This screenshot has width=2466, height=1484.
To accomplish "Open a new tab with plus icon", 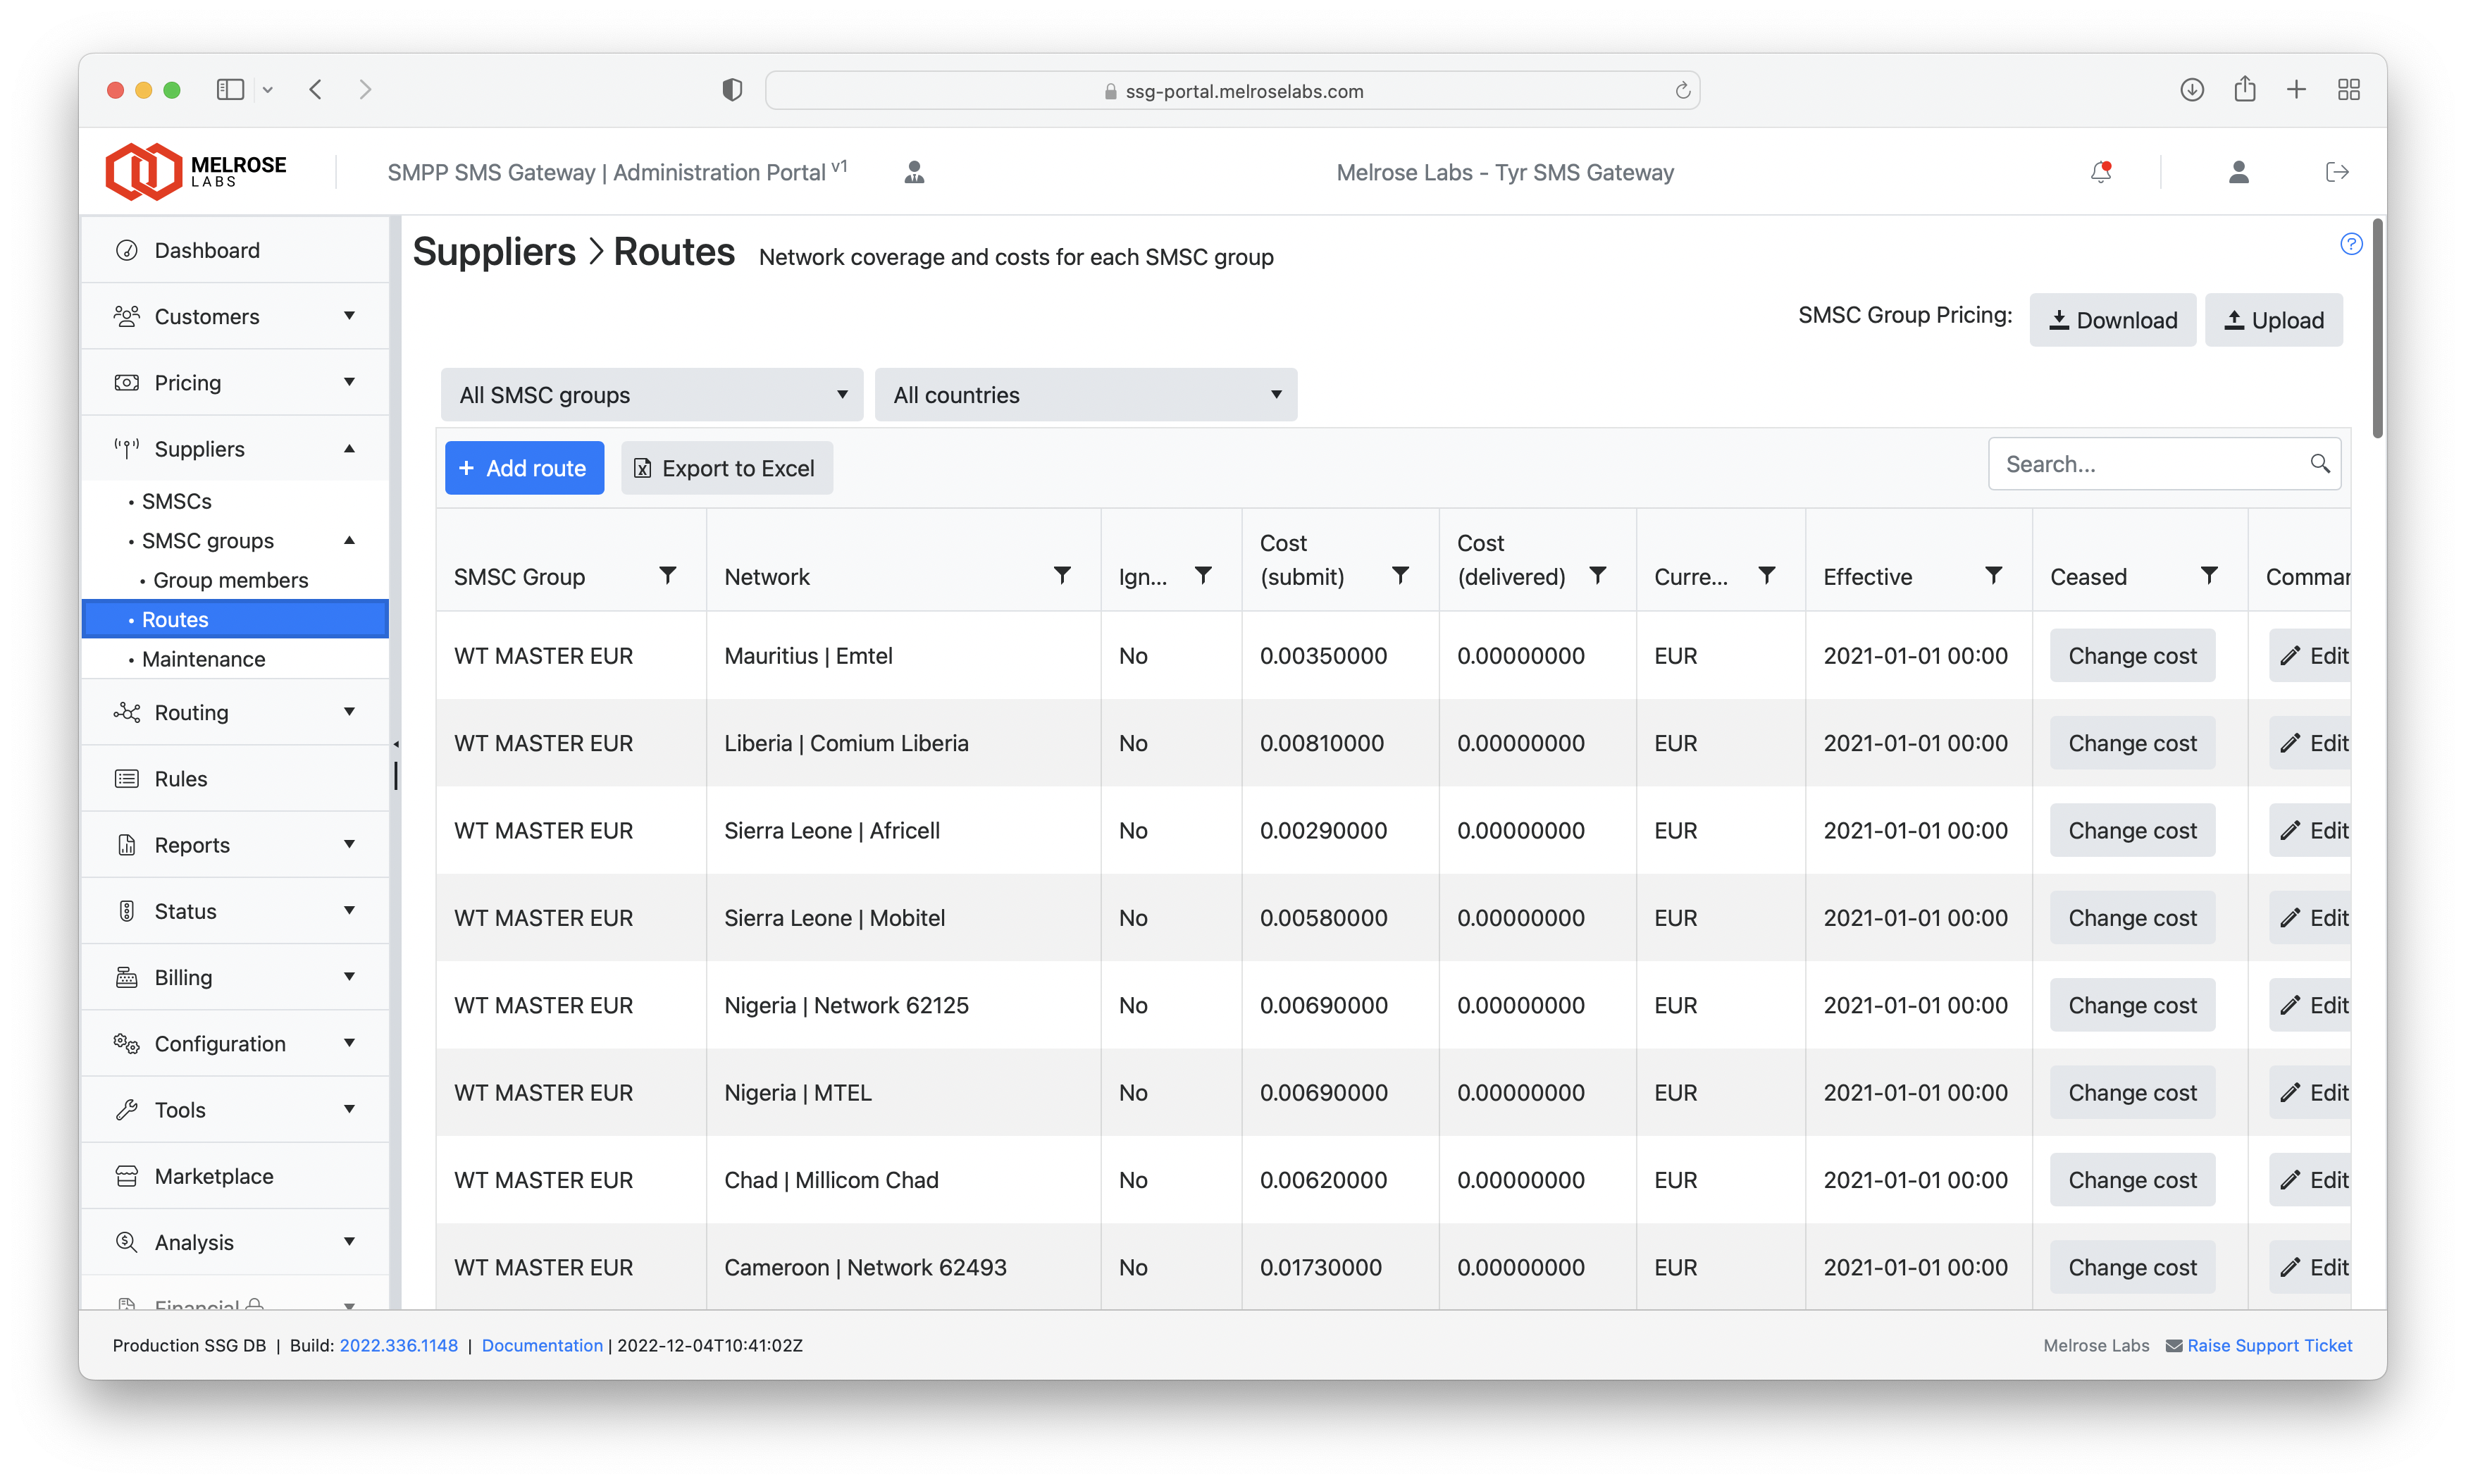I will pyautogui.click(x=2296, y=90).
